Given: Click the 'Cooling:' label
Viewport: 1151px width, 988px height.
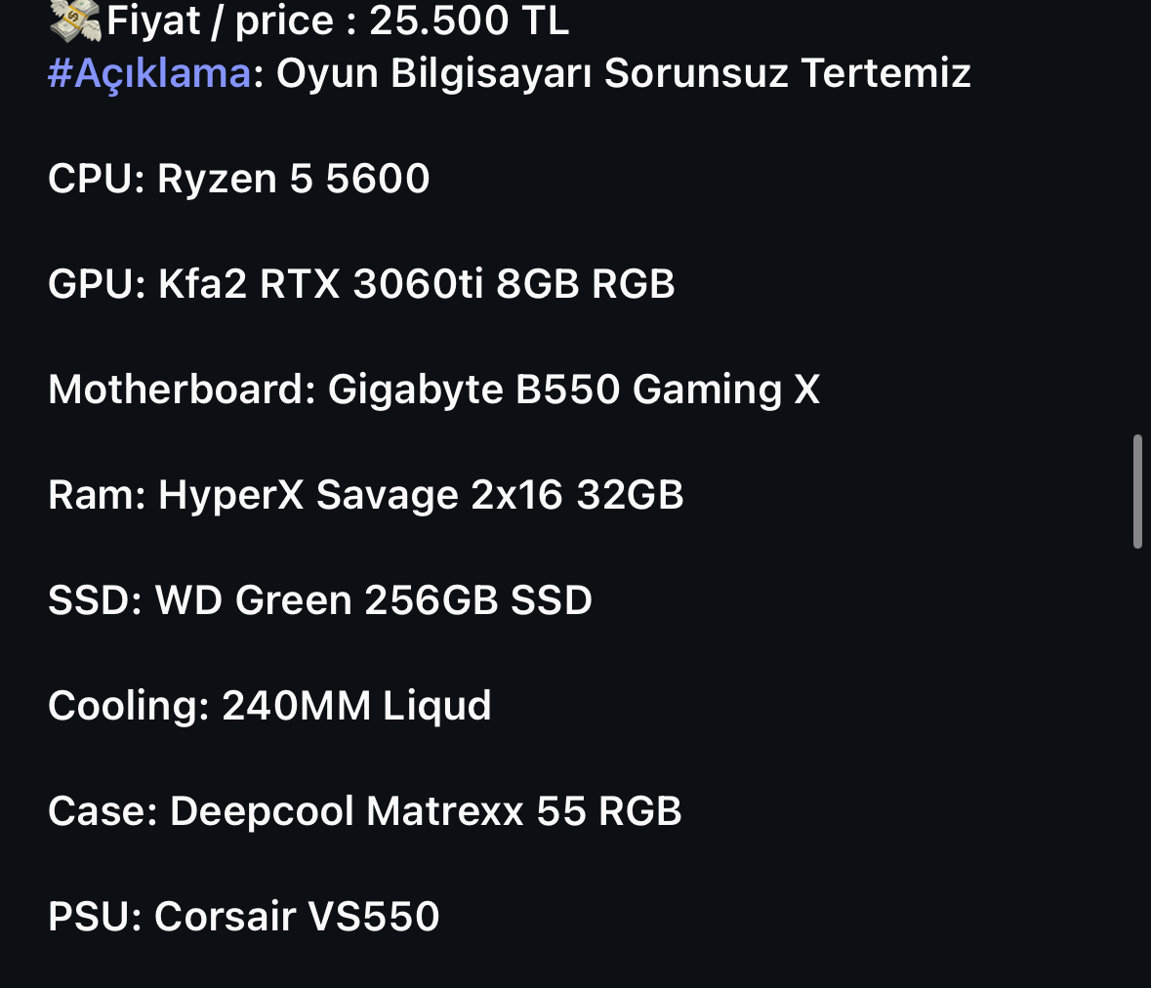Looking at the screenshot, I should (129, 706).
